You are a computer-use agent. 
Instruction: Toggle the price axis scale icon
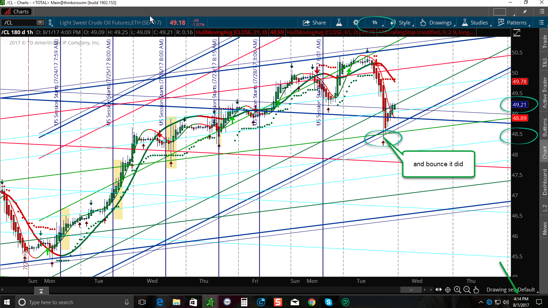[517, 33]
